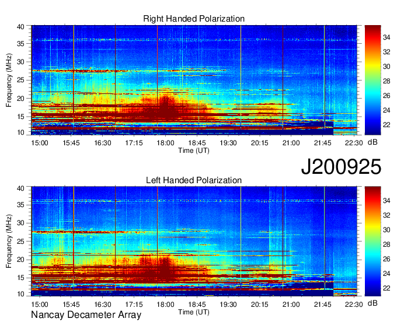Click "21:00" tick on right-handed time axis
The height and width of the screenshot is (322, 397).
(x=291, y=143)
